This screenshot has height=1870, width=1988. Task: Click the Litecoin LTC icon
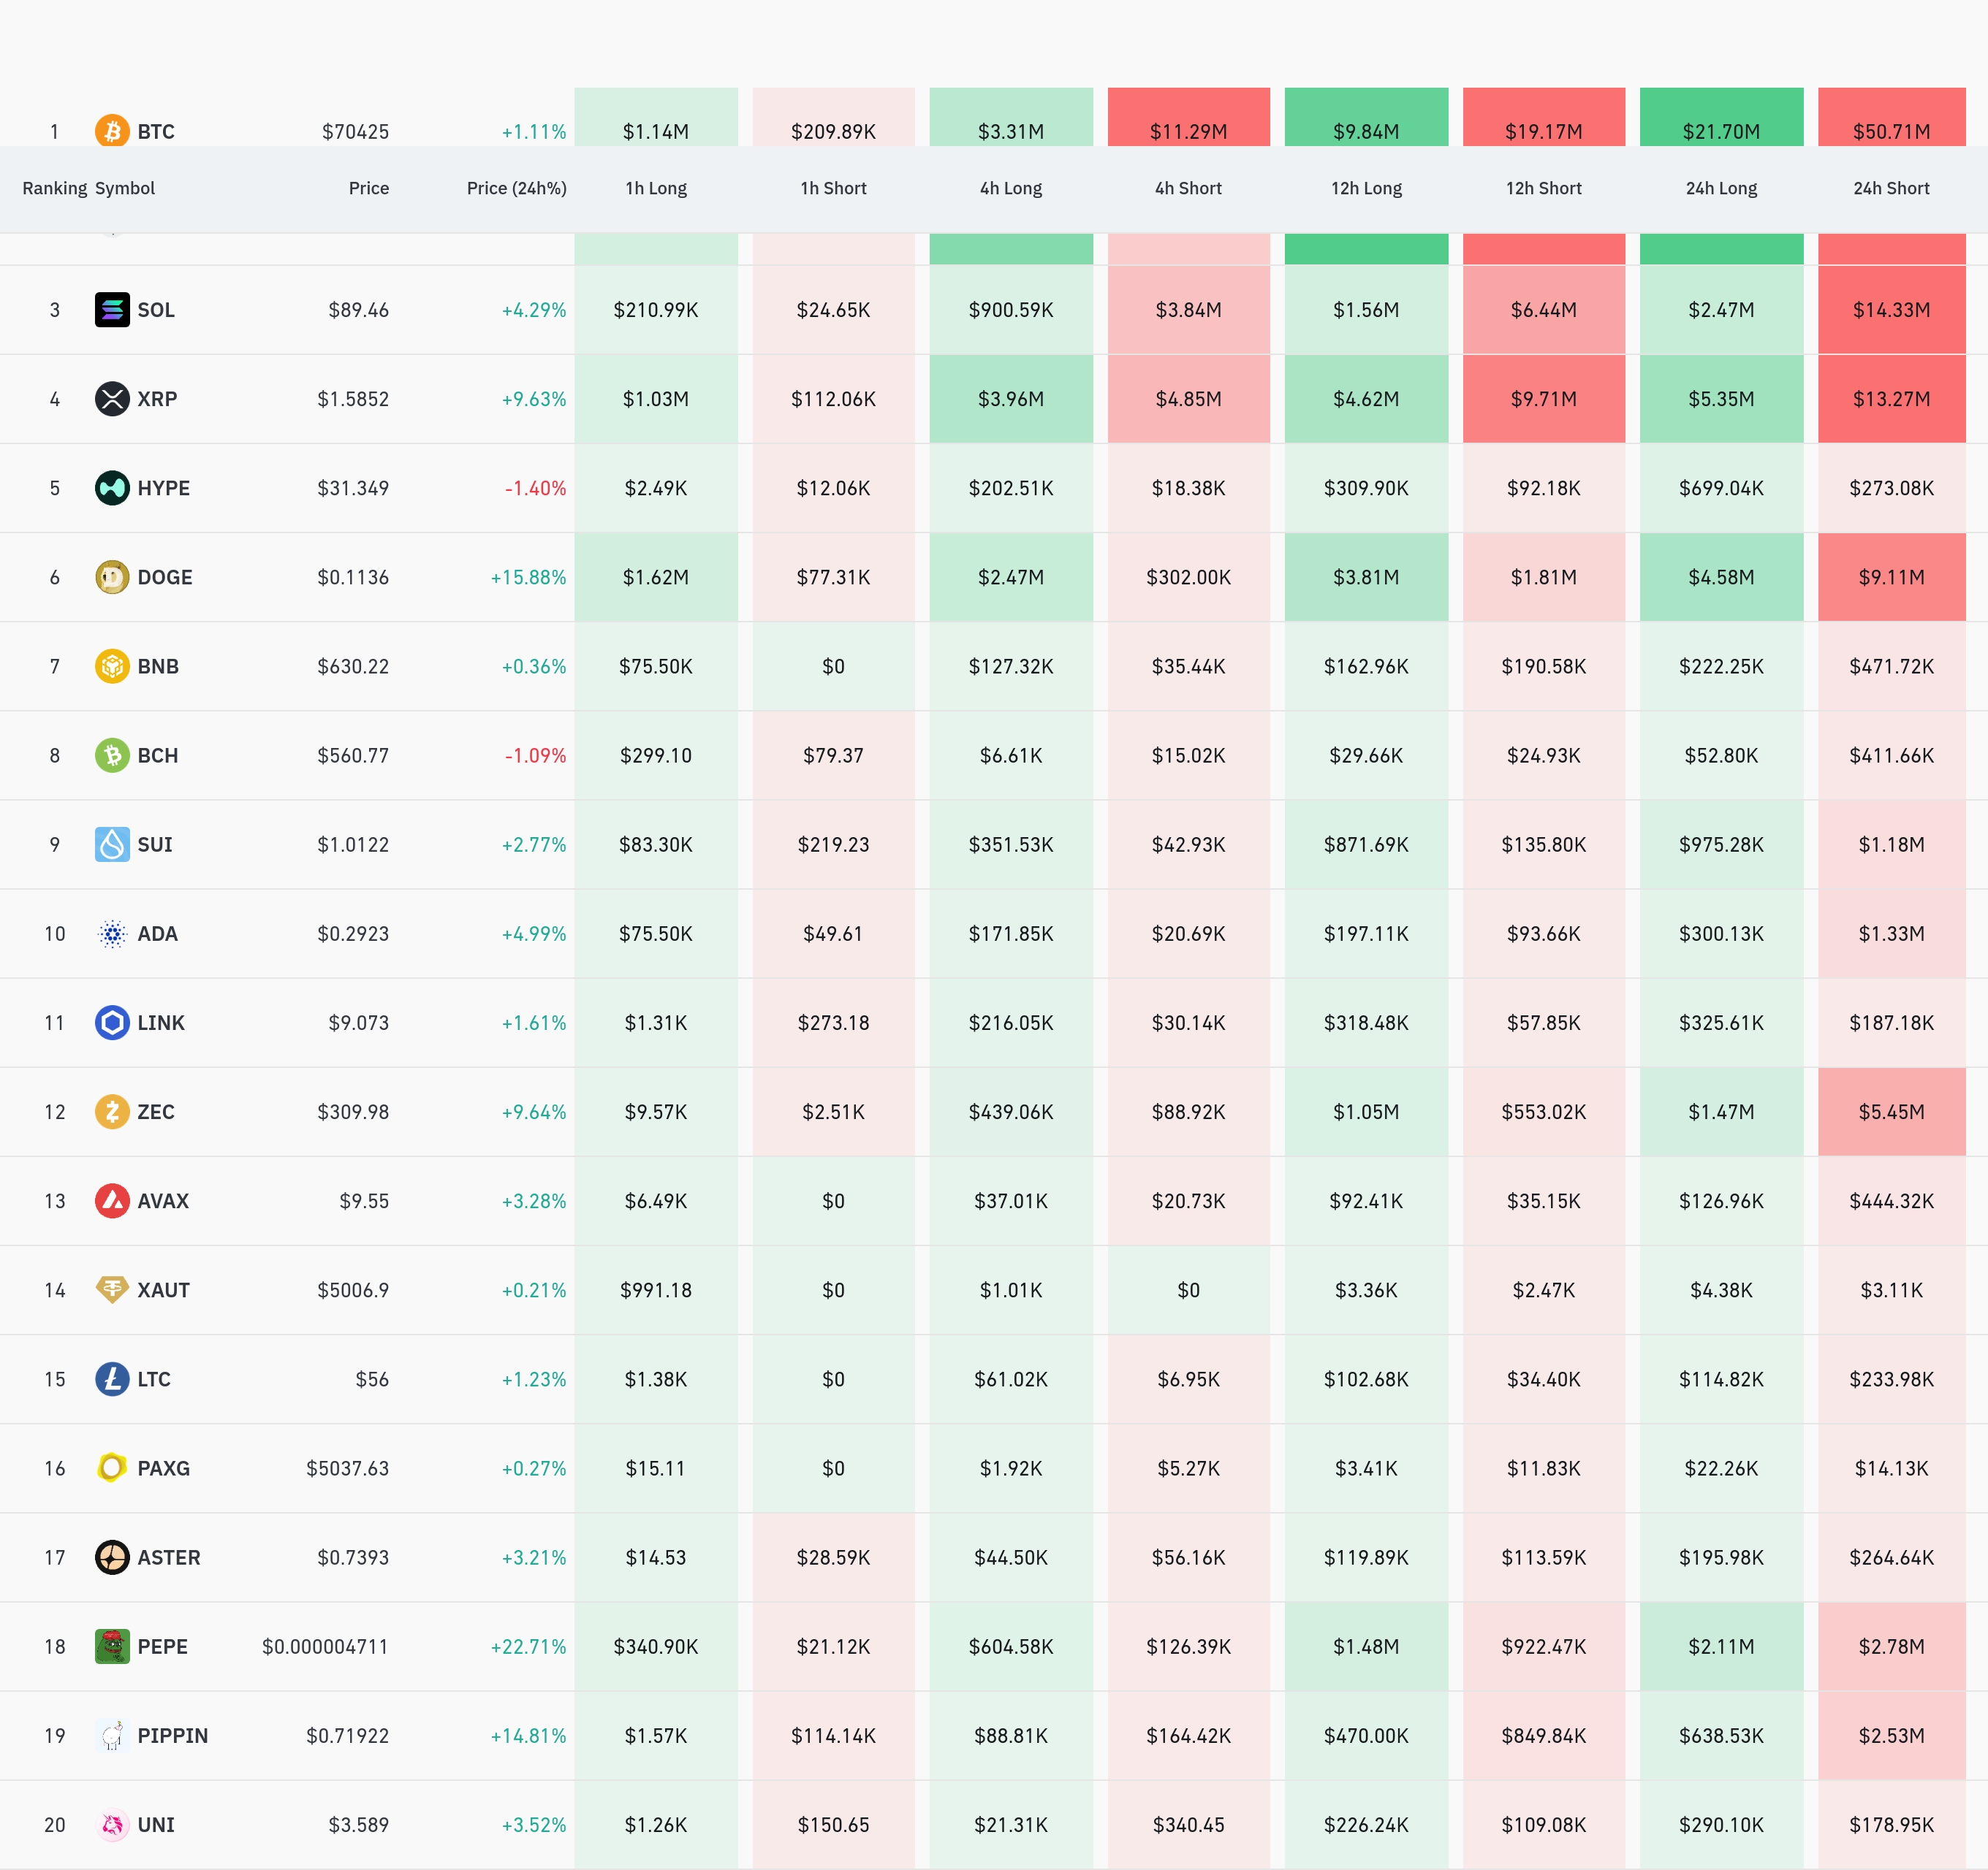click(x=112, y=1379)
